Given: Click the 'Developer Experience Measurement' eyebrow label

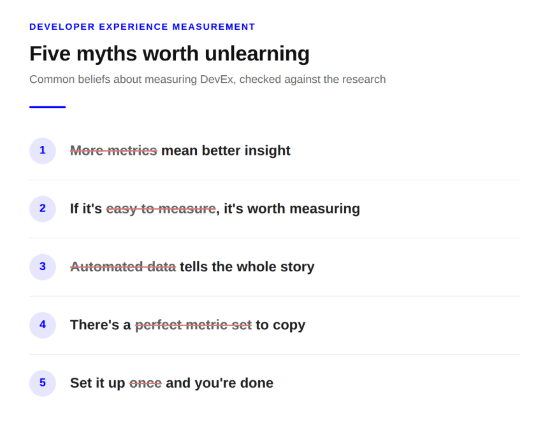Looking at the screenshot, I should (x=142, y=27).
